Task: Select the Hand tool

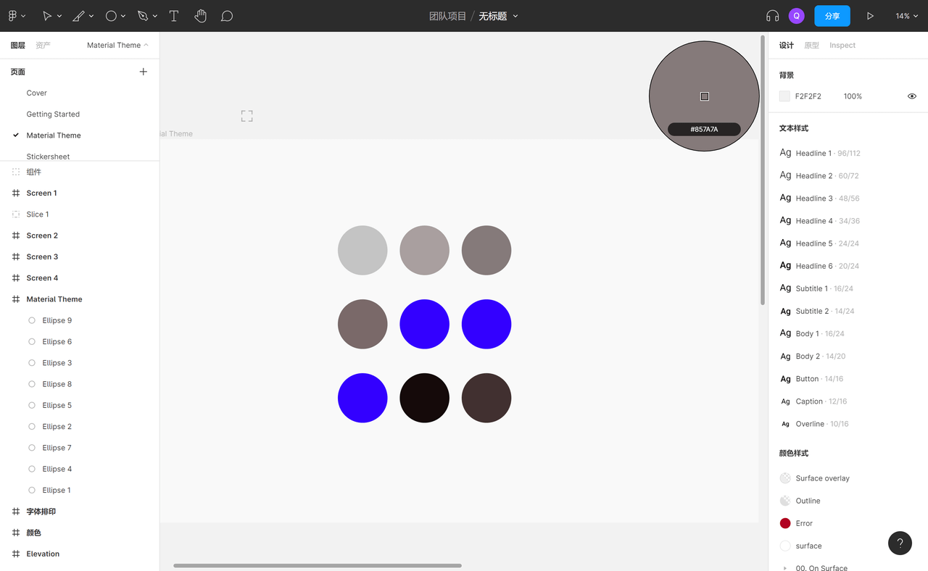Action: click(201, 16)
